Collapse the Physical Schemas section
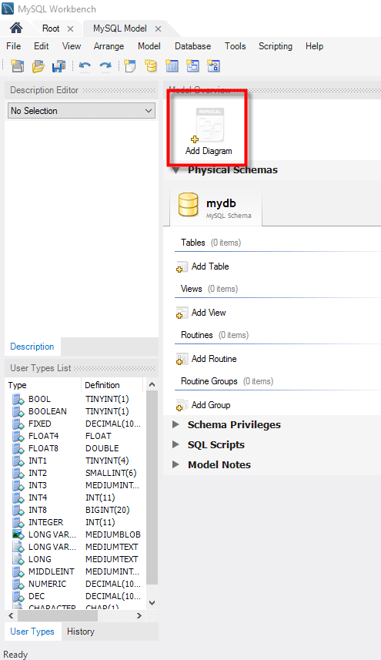 [176, 170]
